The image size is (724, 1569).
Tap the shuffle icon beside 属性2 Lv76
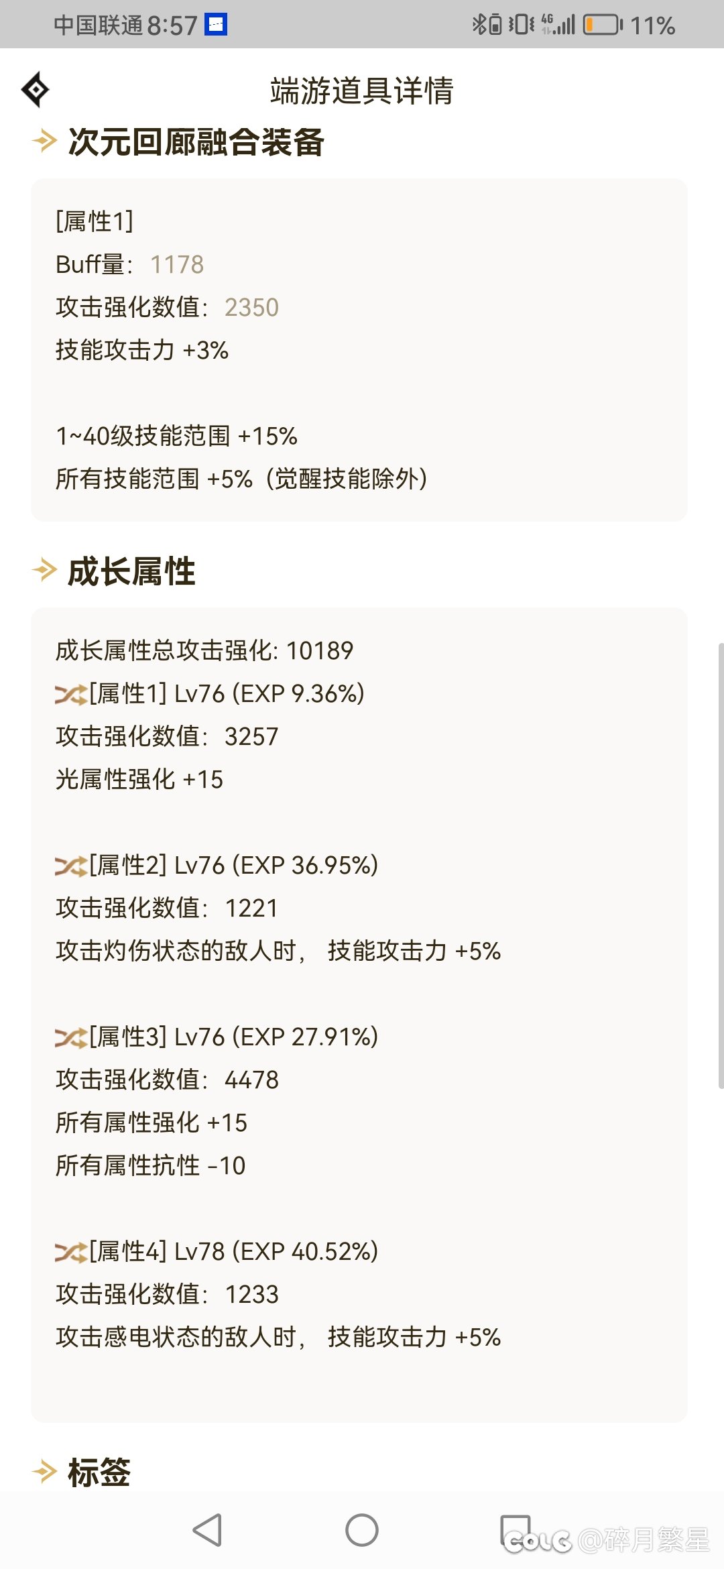coord(70,866)
